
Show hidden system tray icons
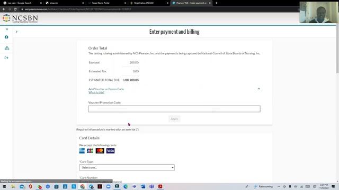point(279,186)
